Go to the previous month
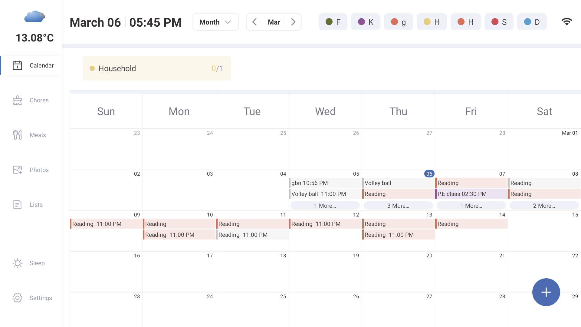581x327 pixels. (254, 21)
